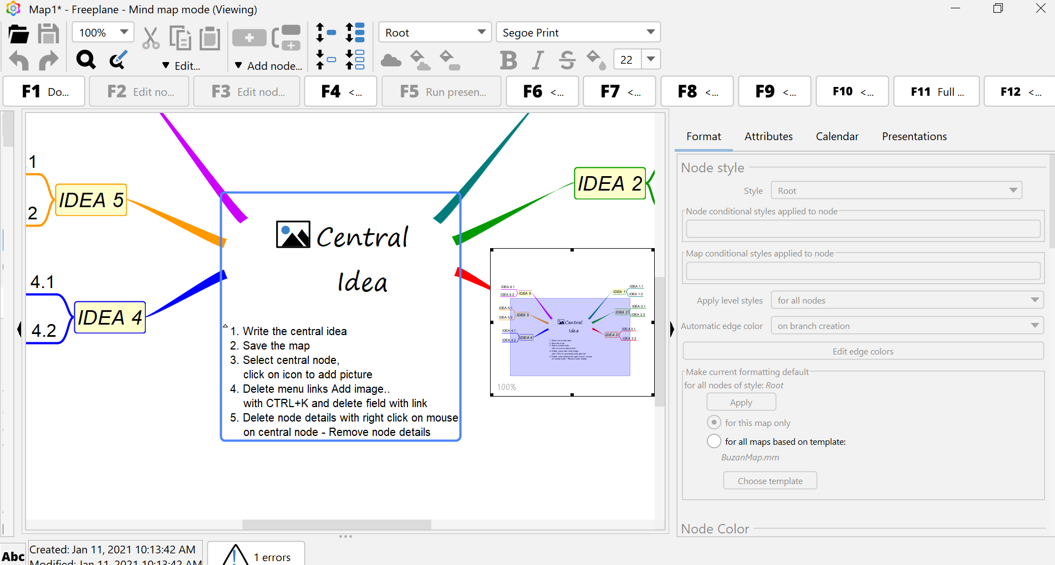Click the cloud icon in toolbar
The width and height of the screenshot is (1055, 565).
click(391, 60)
